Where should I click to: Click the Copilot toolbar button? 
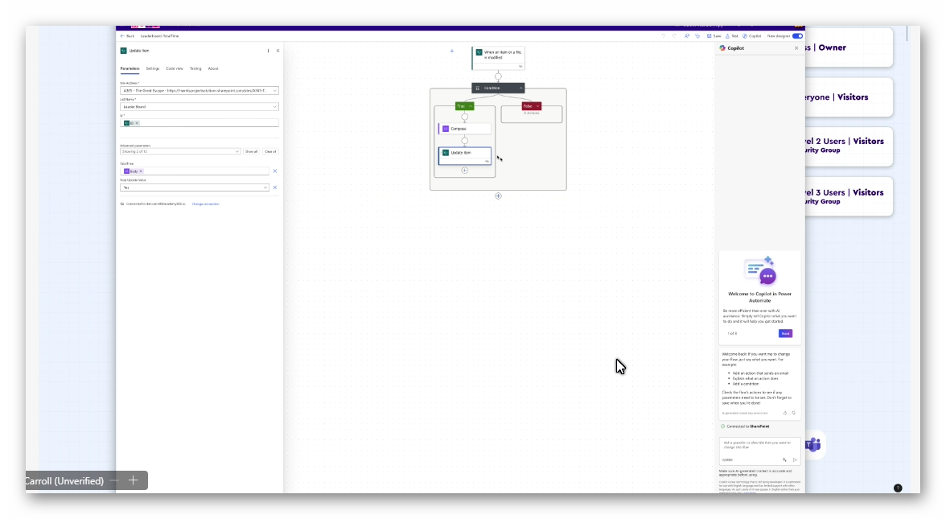(x=751, y=36)
